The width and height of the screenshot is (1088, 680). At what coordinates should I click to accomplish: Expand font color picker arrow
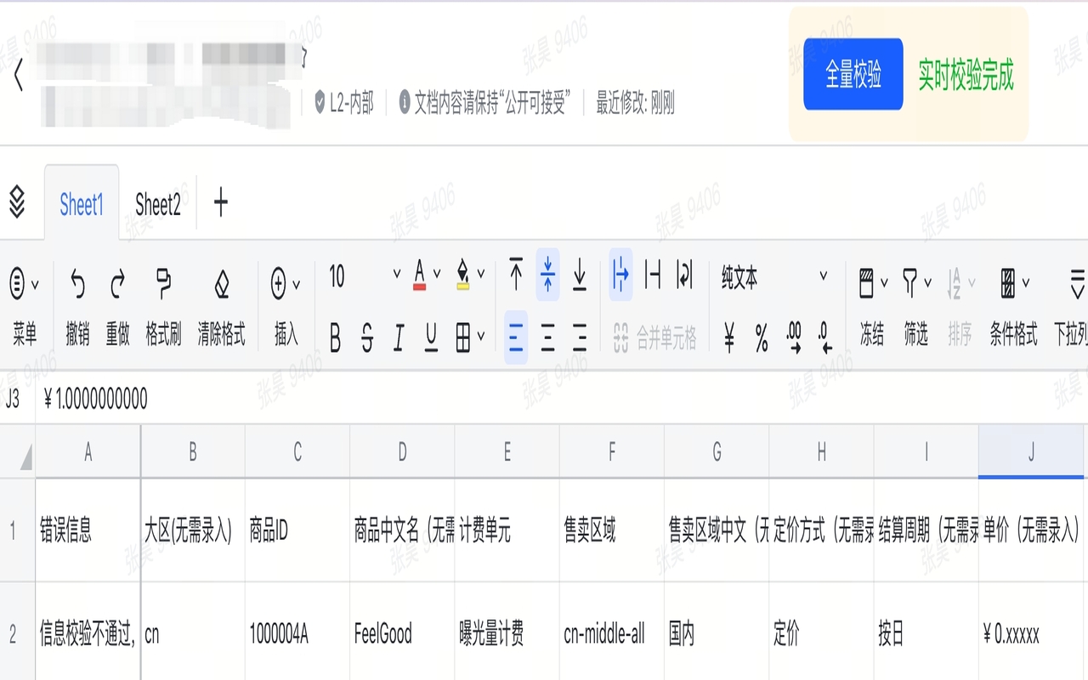point(437,275)
